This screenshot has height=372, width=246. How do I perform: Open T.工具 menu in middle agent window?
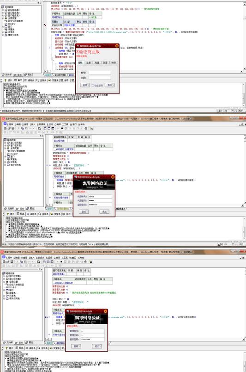(66, 124)
